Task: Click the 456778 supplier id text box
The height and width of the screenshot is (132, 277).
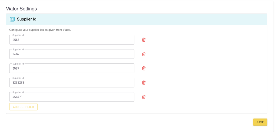Action: point(72,97)
